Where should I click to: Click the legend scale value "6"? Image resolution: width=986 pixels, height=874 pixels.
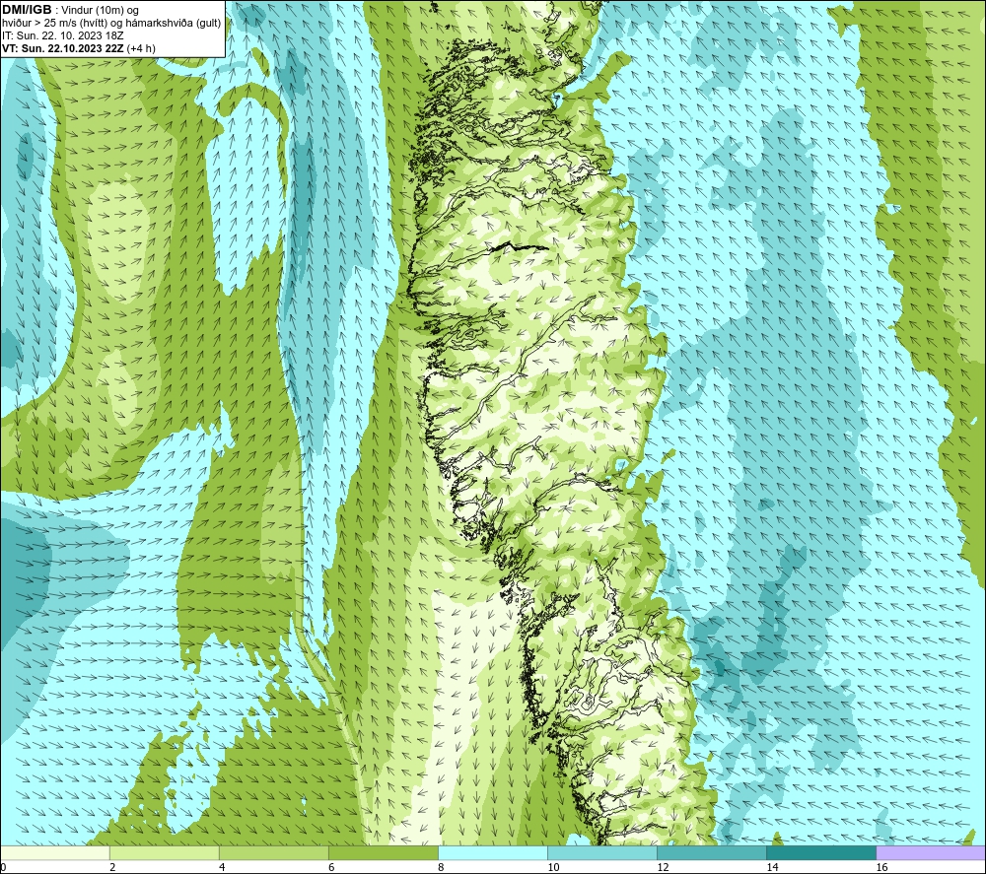tap(331, 867)
